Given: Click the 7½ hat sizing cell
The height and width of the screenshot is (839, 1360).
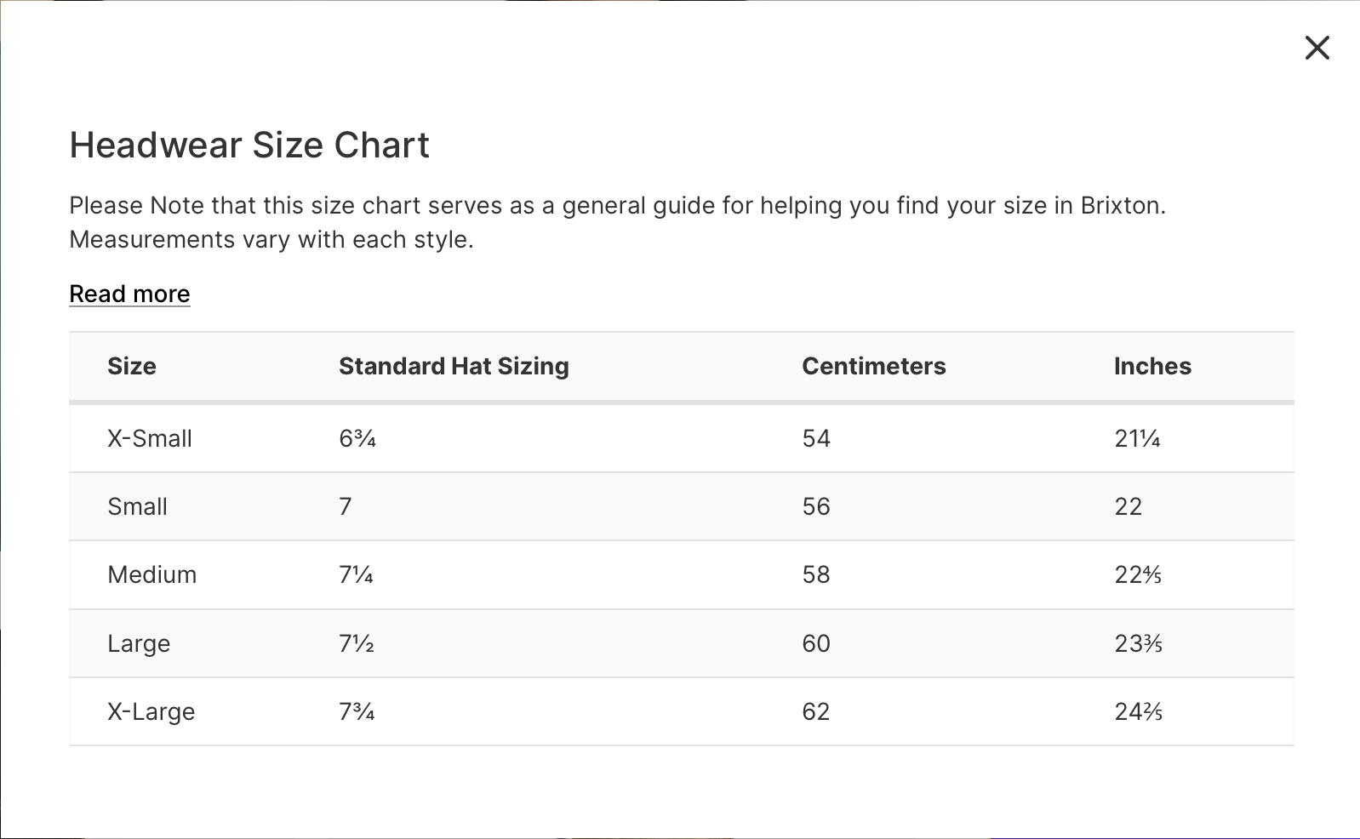Looking at the screenshot, I should (x=357, y=643).
